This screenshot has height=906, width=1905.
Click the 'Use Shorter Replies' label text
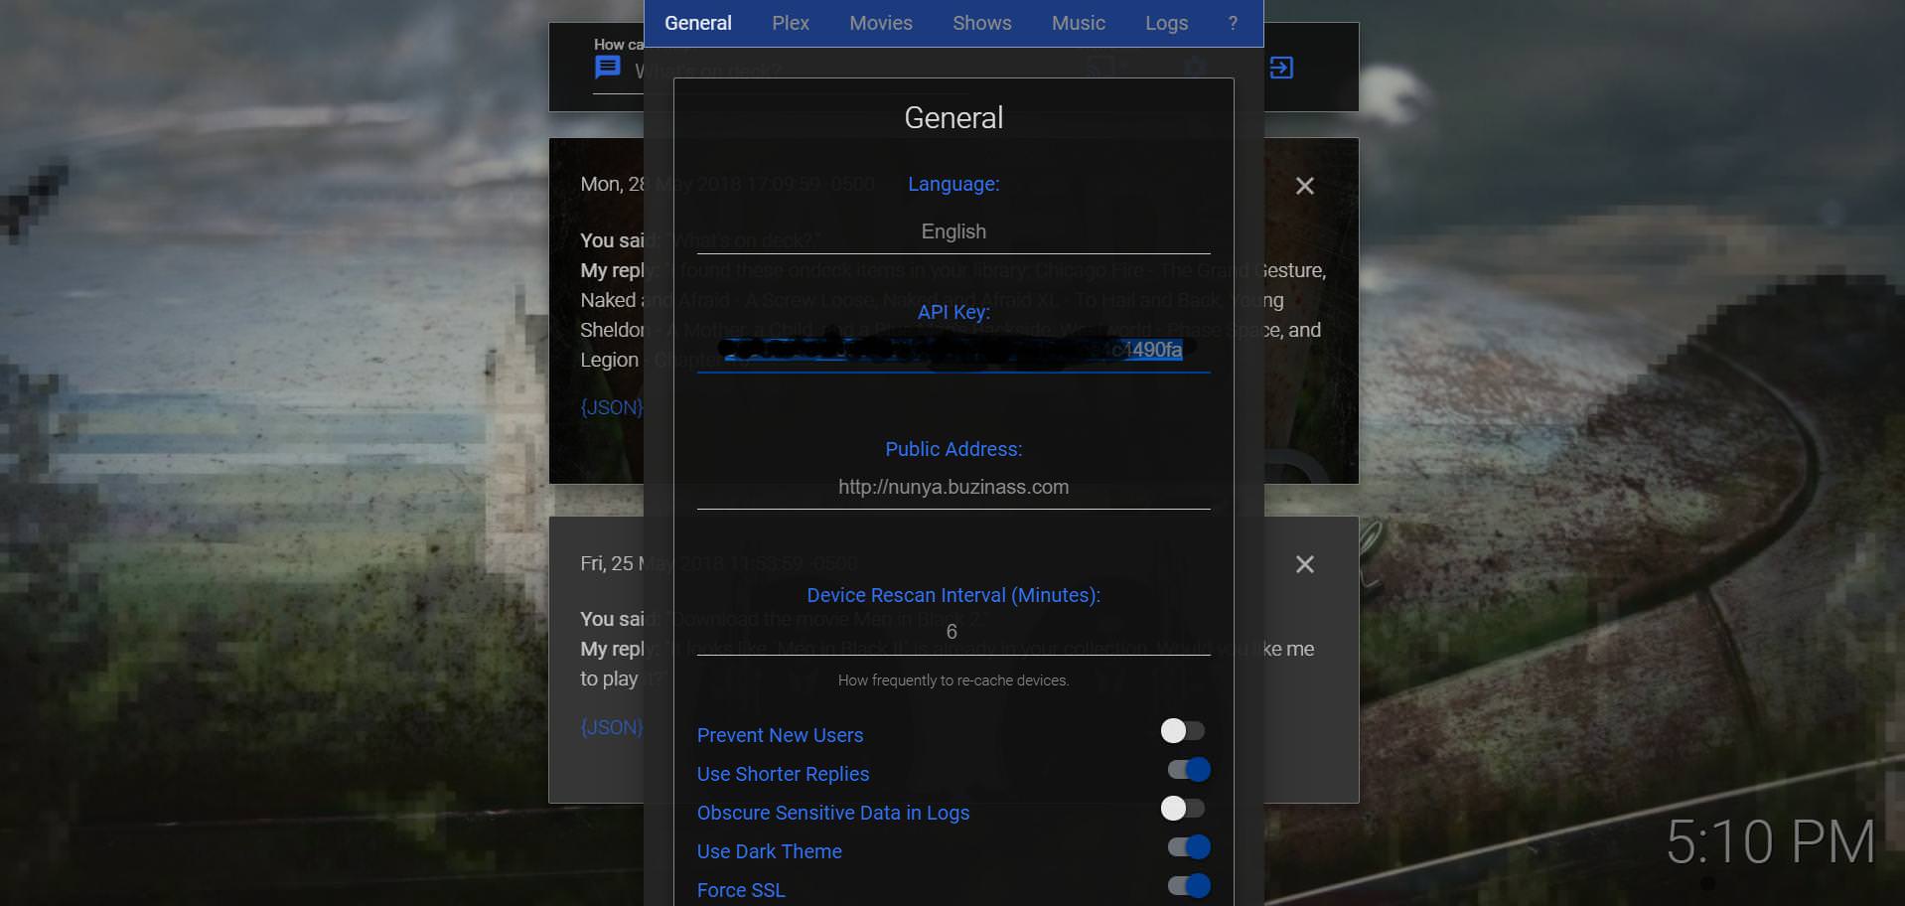783,774
